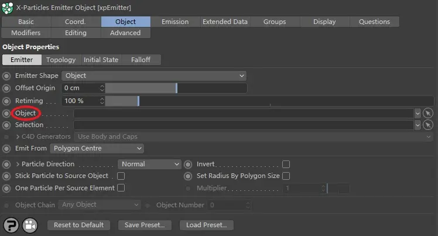Viewport: 438px width, 236px height.
Task: Toggle animation dot beside Object field
Action: [6, 114]
